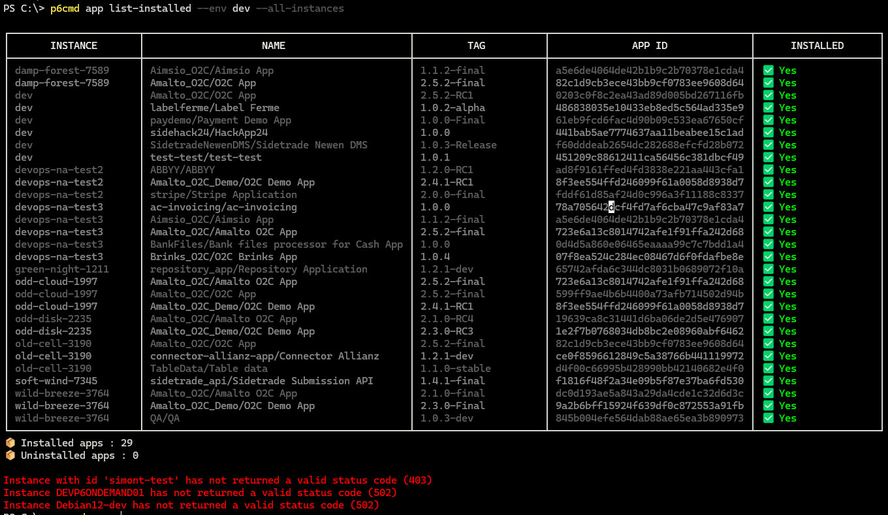Click the green check icon in the paydemo/Payment Demo App row
The image size is (888, 515).
click(x=769, y=120)
